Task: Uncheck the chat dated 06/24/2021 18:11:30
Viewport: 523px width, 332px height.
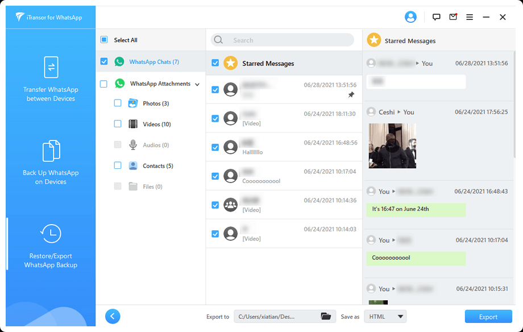Action: (x=215, y=118)
